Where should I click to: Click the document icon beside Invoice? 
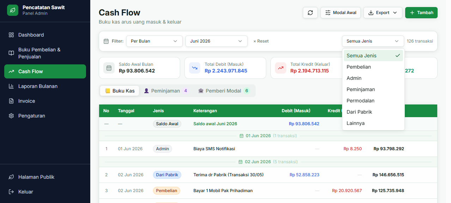coord(11,101)
